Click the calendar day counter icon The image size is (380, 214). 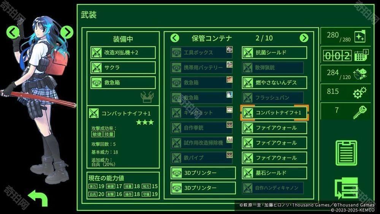(361, 55)
